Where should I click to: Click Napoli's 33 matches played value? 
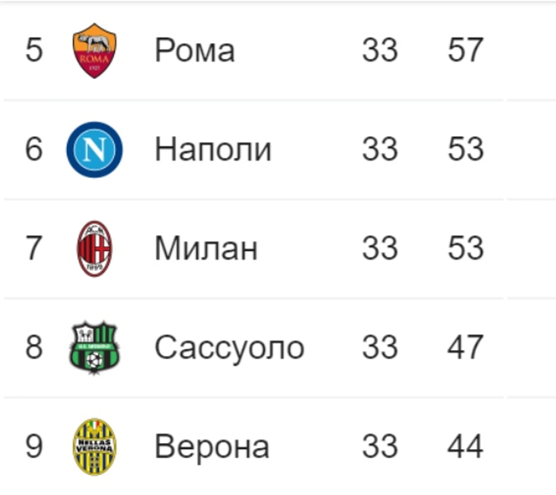tap(380, 149)
